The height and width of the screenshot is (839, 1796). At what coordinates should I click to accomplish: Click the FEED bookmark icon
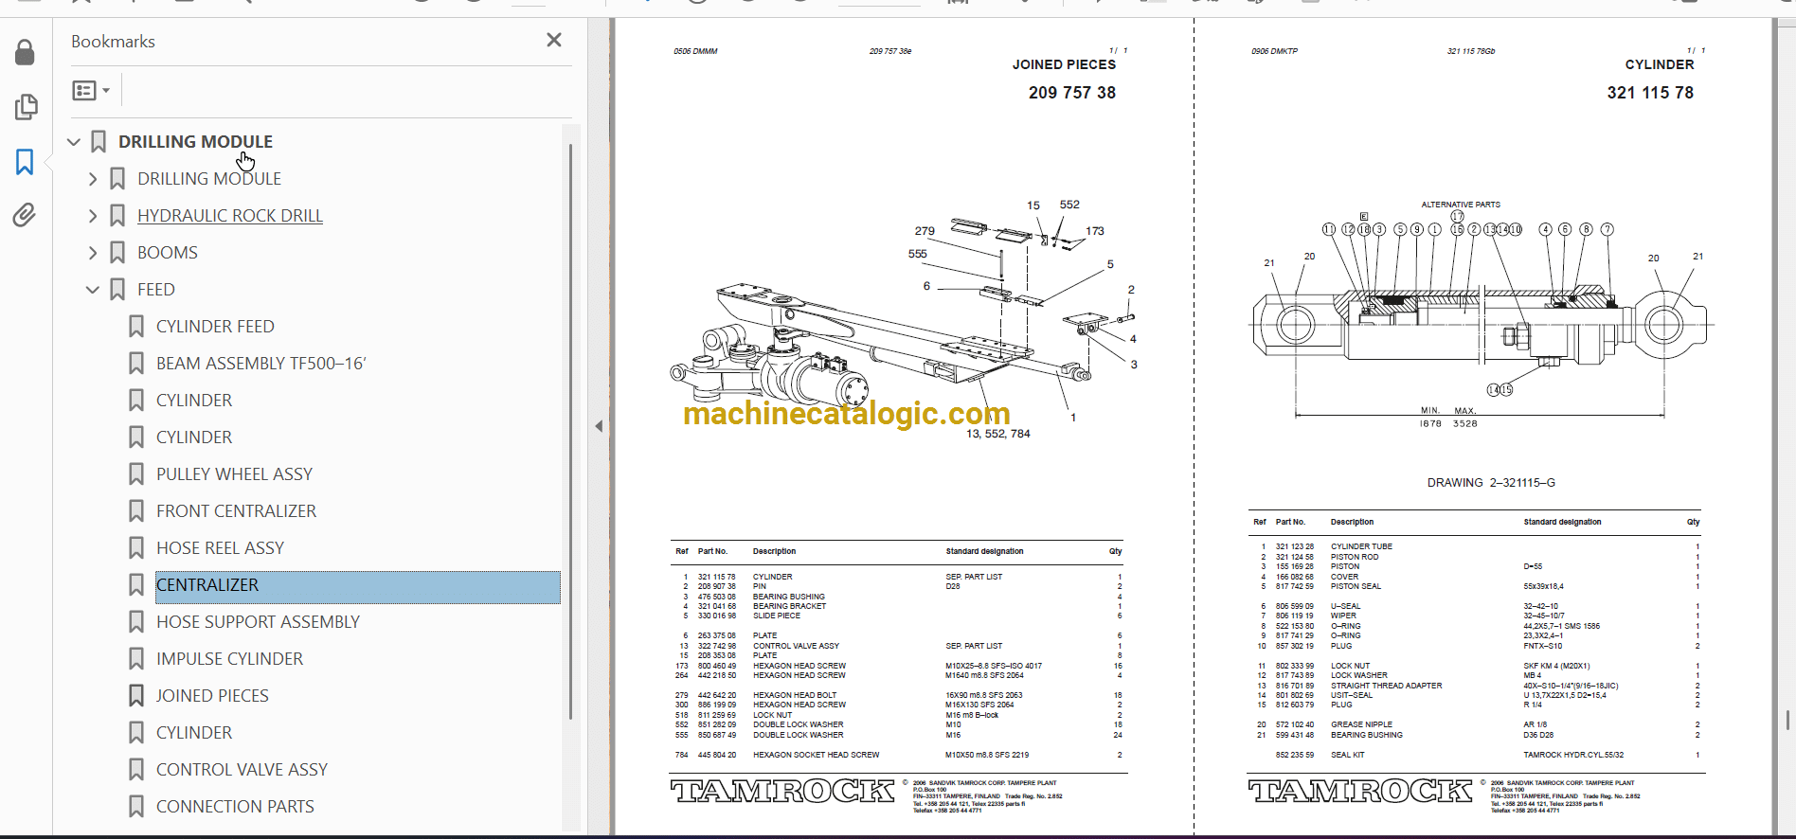point(117,290)
